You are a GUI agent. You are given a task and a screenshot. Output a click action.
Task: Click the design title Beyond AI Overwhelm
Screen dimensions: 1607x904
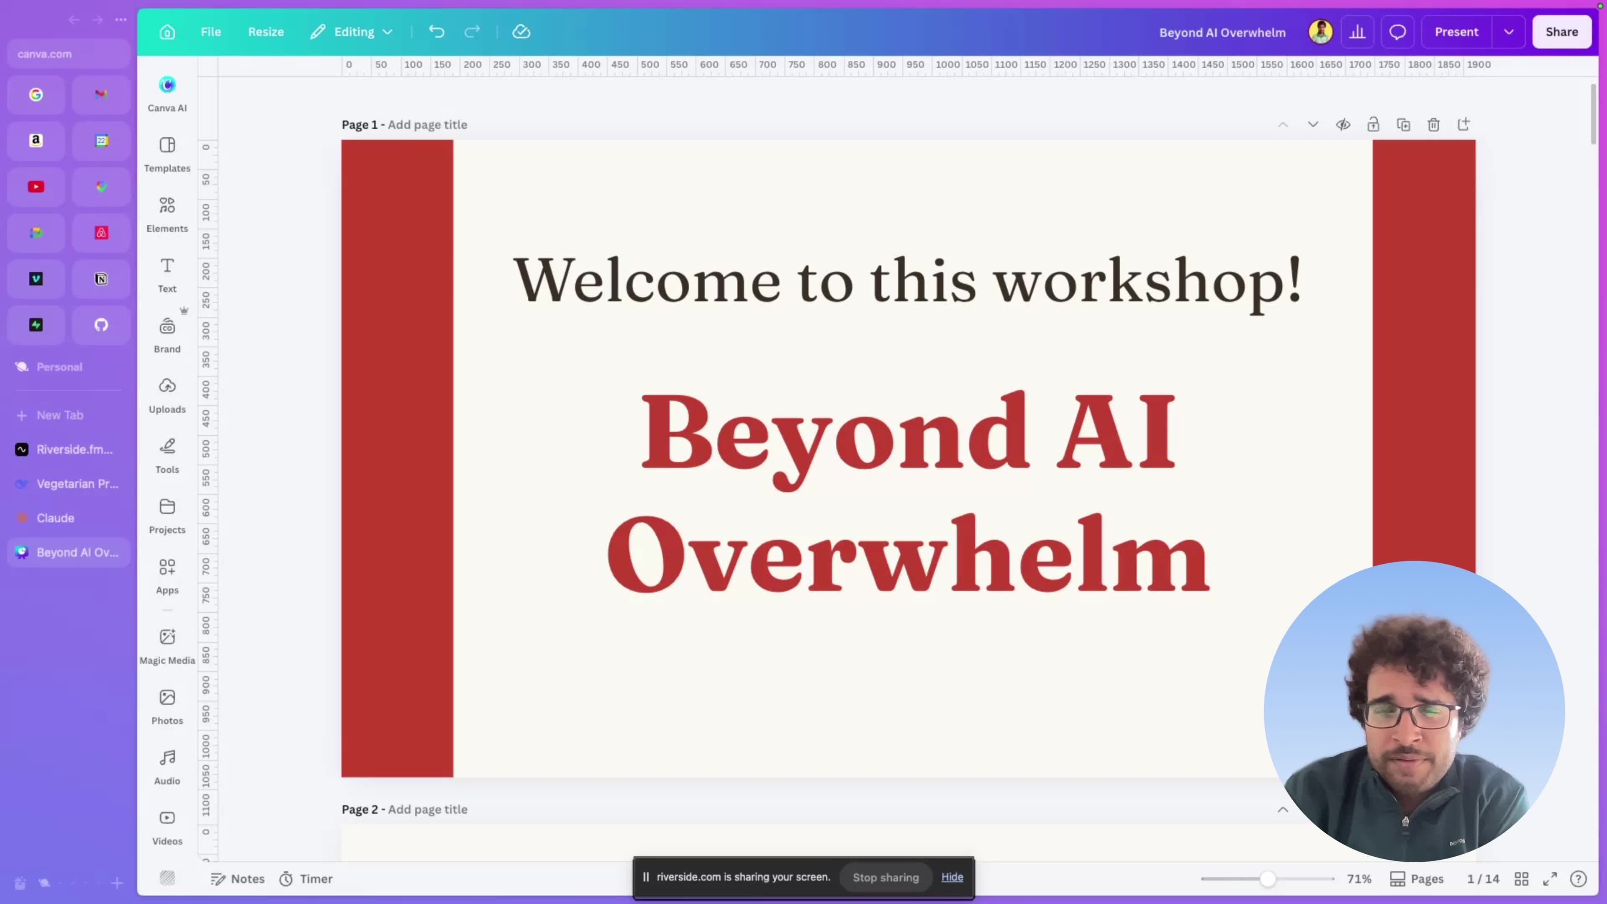click(x=1222, y=33)
